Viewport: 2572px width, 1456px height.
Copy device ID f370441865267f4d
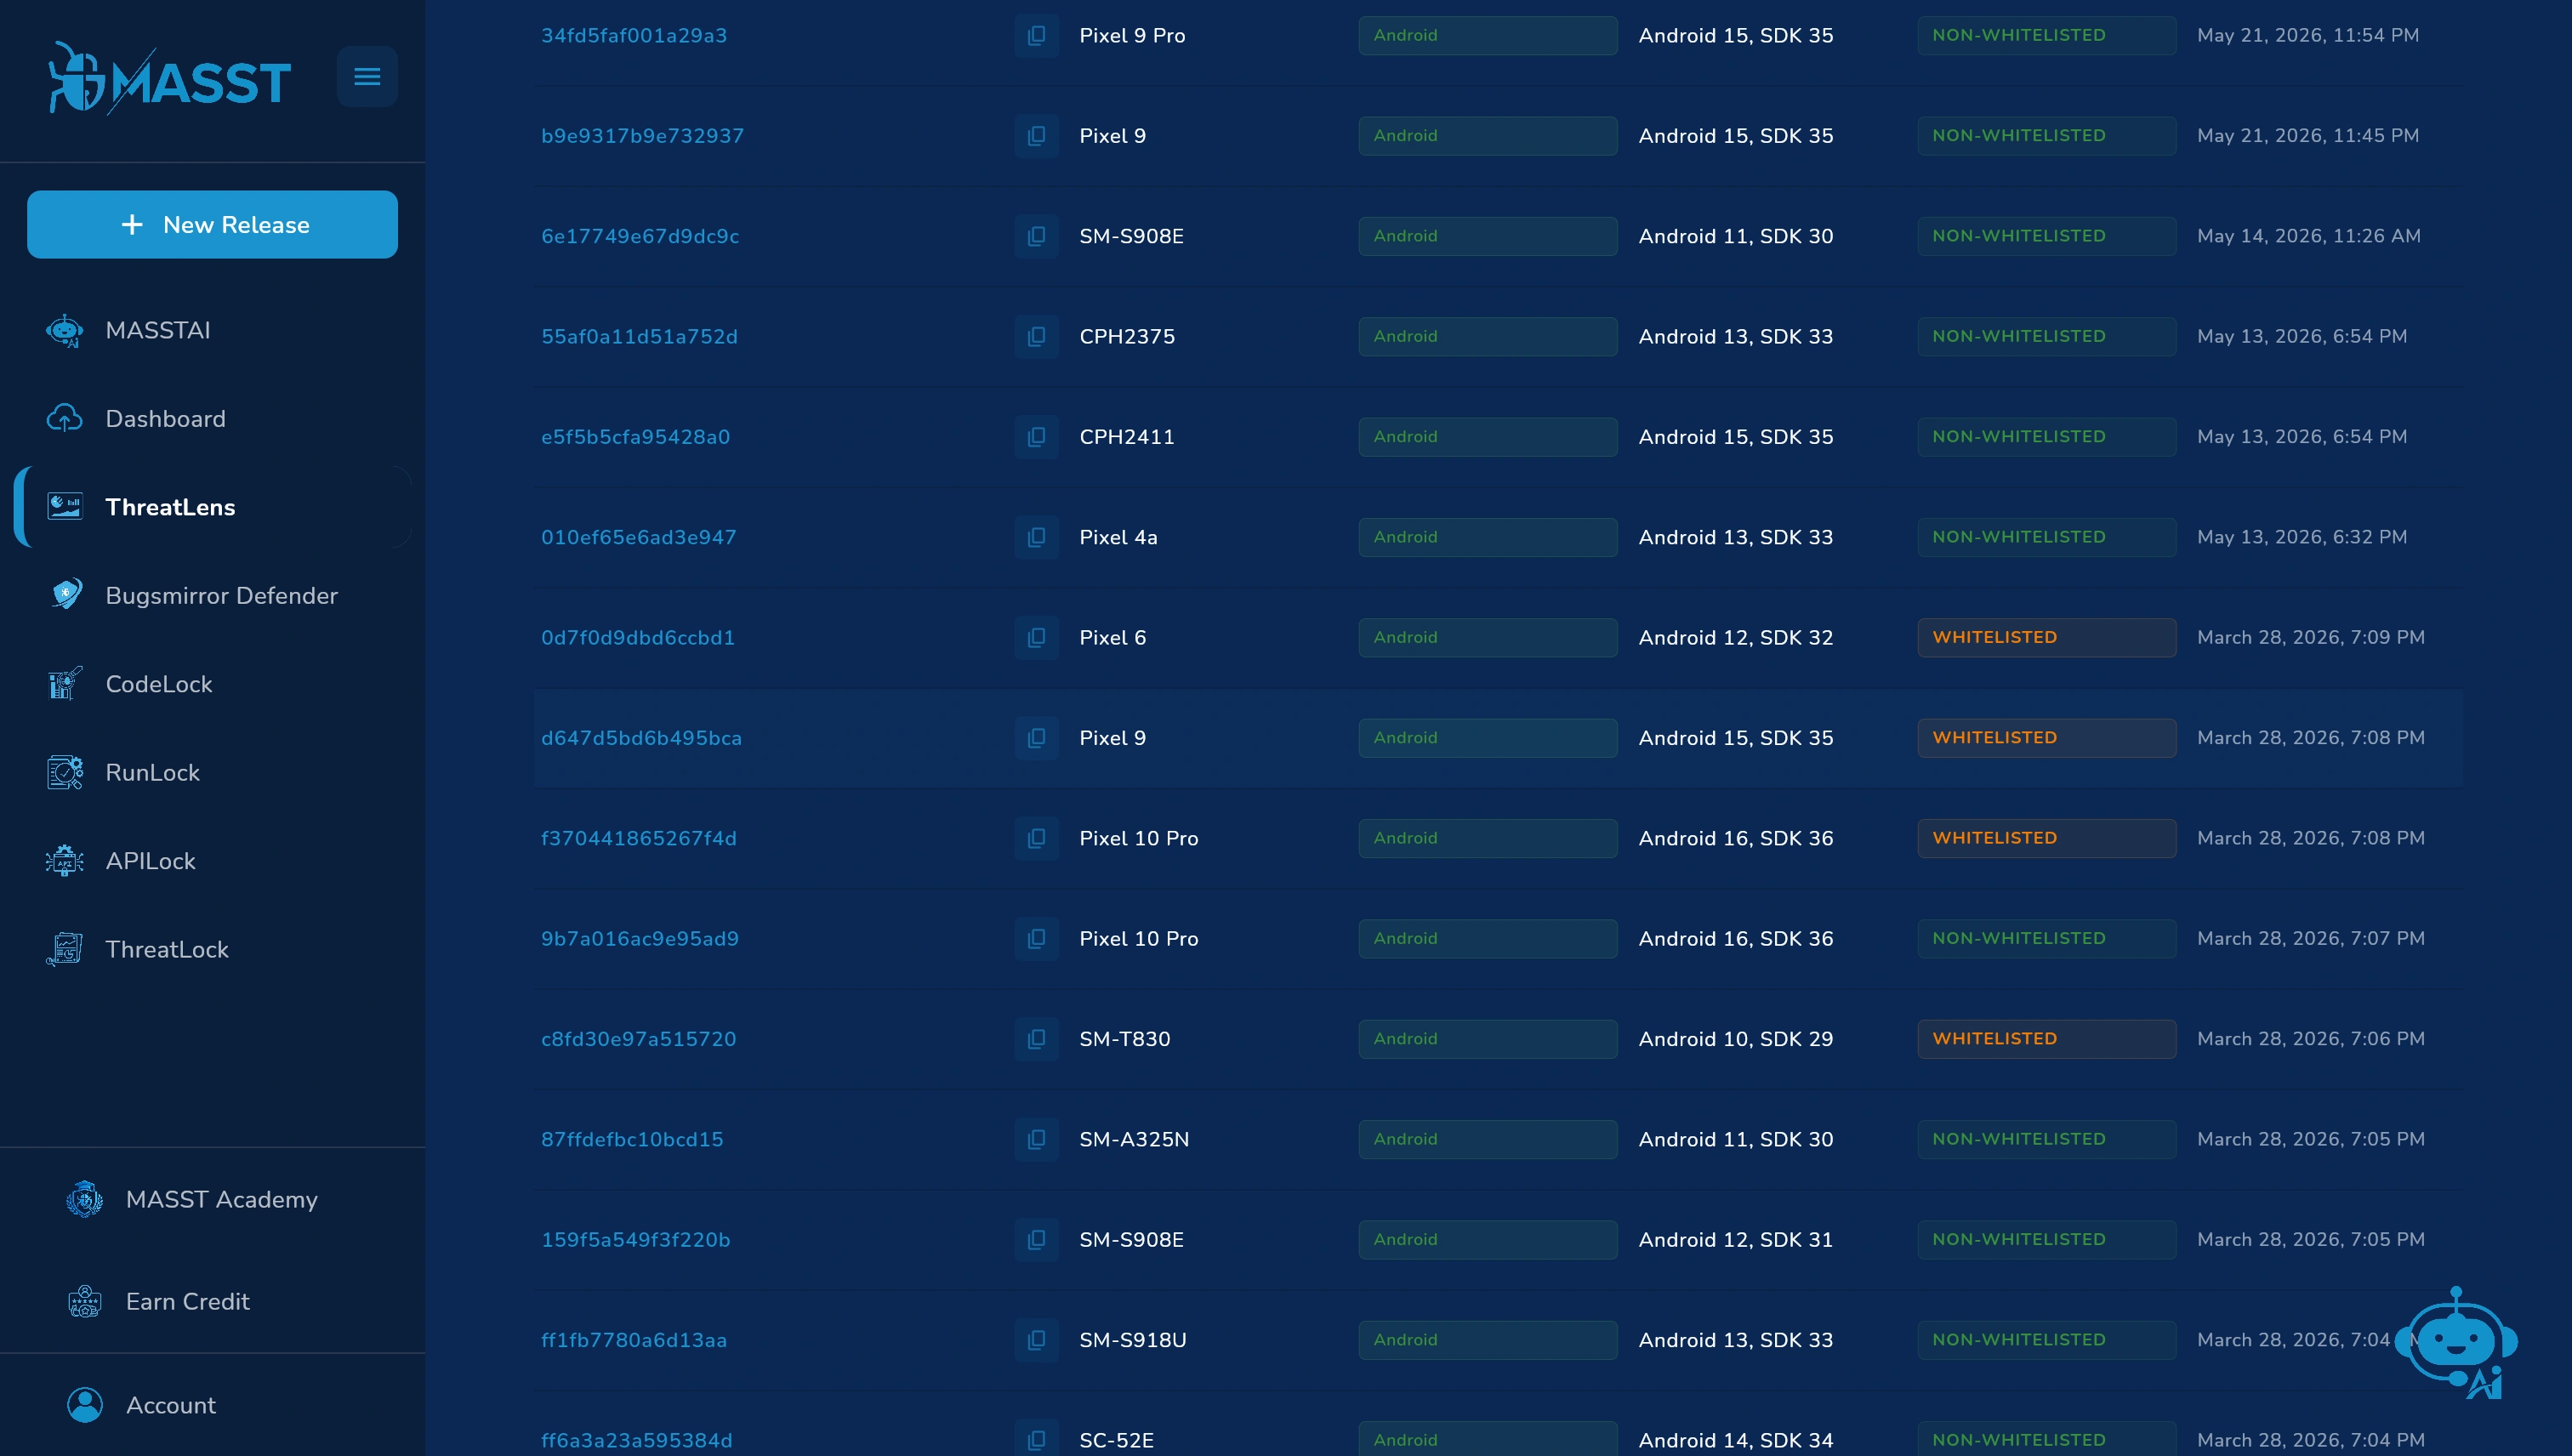1037,838
